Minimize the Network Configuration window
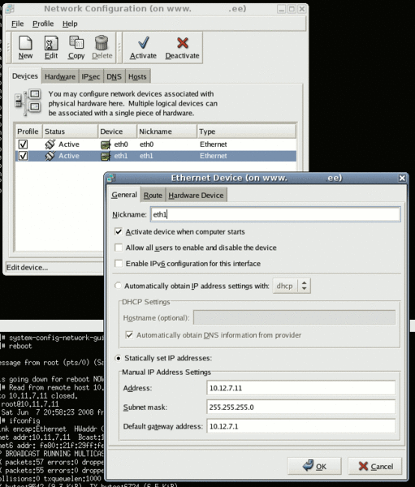The height and width of the screenshot is (487, 415). (281, 9)
